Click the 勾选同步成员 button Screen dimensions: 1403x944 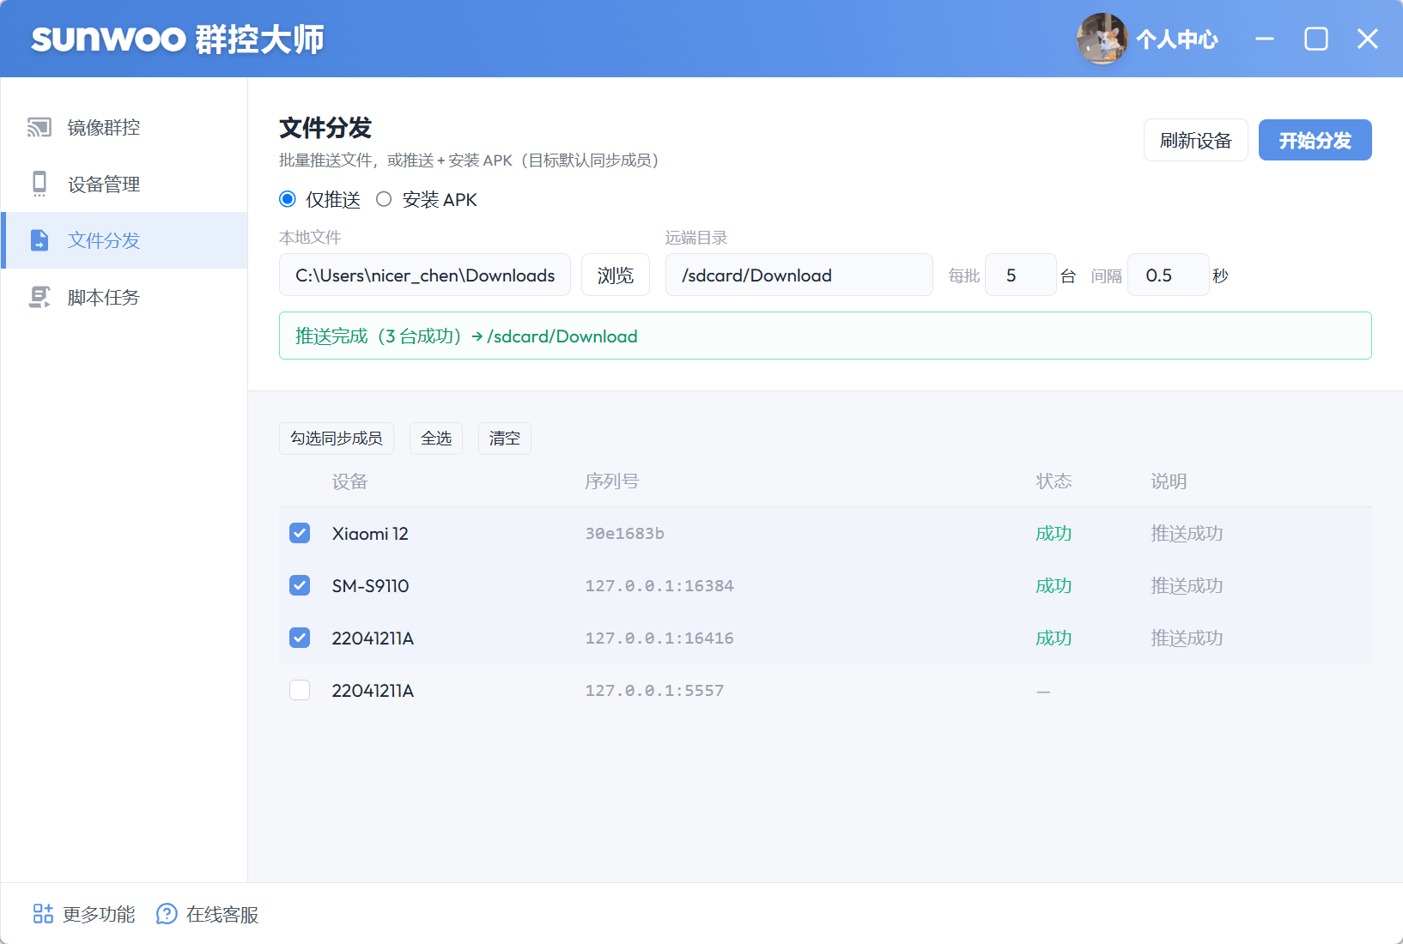pyautogui.click(x=337, y=439)
